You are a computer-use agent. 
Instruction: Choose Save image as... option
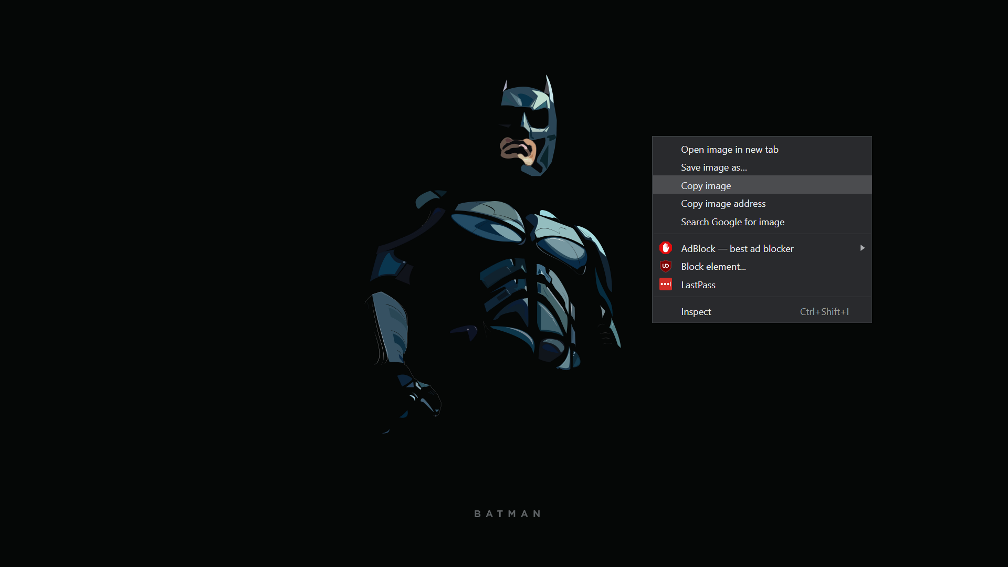(713, 167)
